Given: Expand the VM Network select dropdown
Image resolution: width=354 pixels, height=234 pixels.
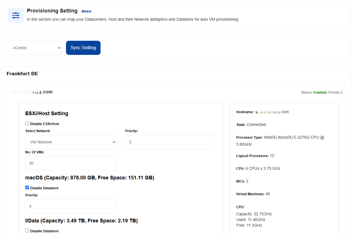Looking at the screenshot, I should [71, 142].
